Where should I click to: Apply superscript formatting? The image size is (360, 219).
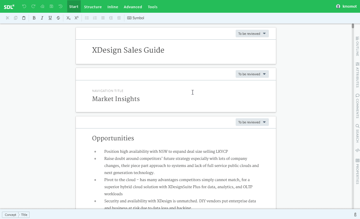76,18
